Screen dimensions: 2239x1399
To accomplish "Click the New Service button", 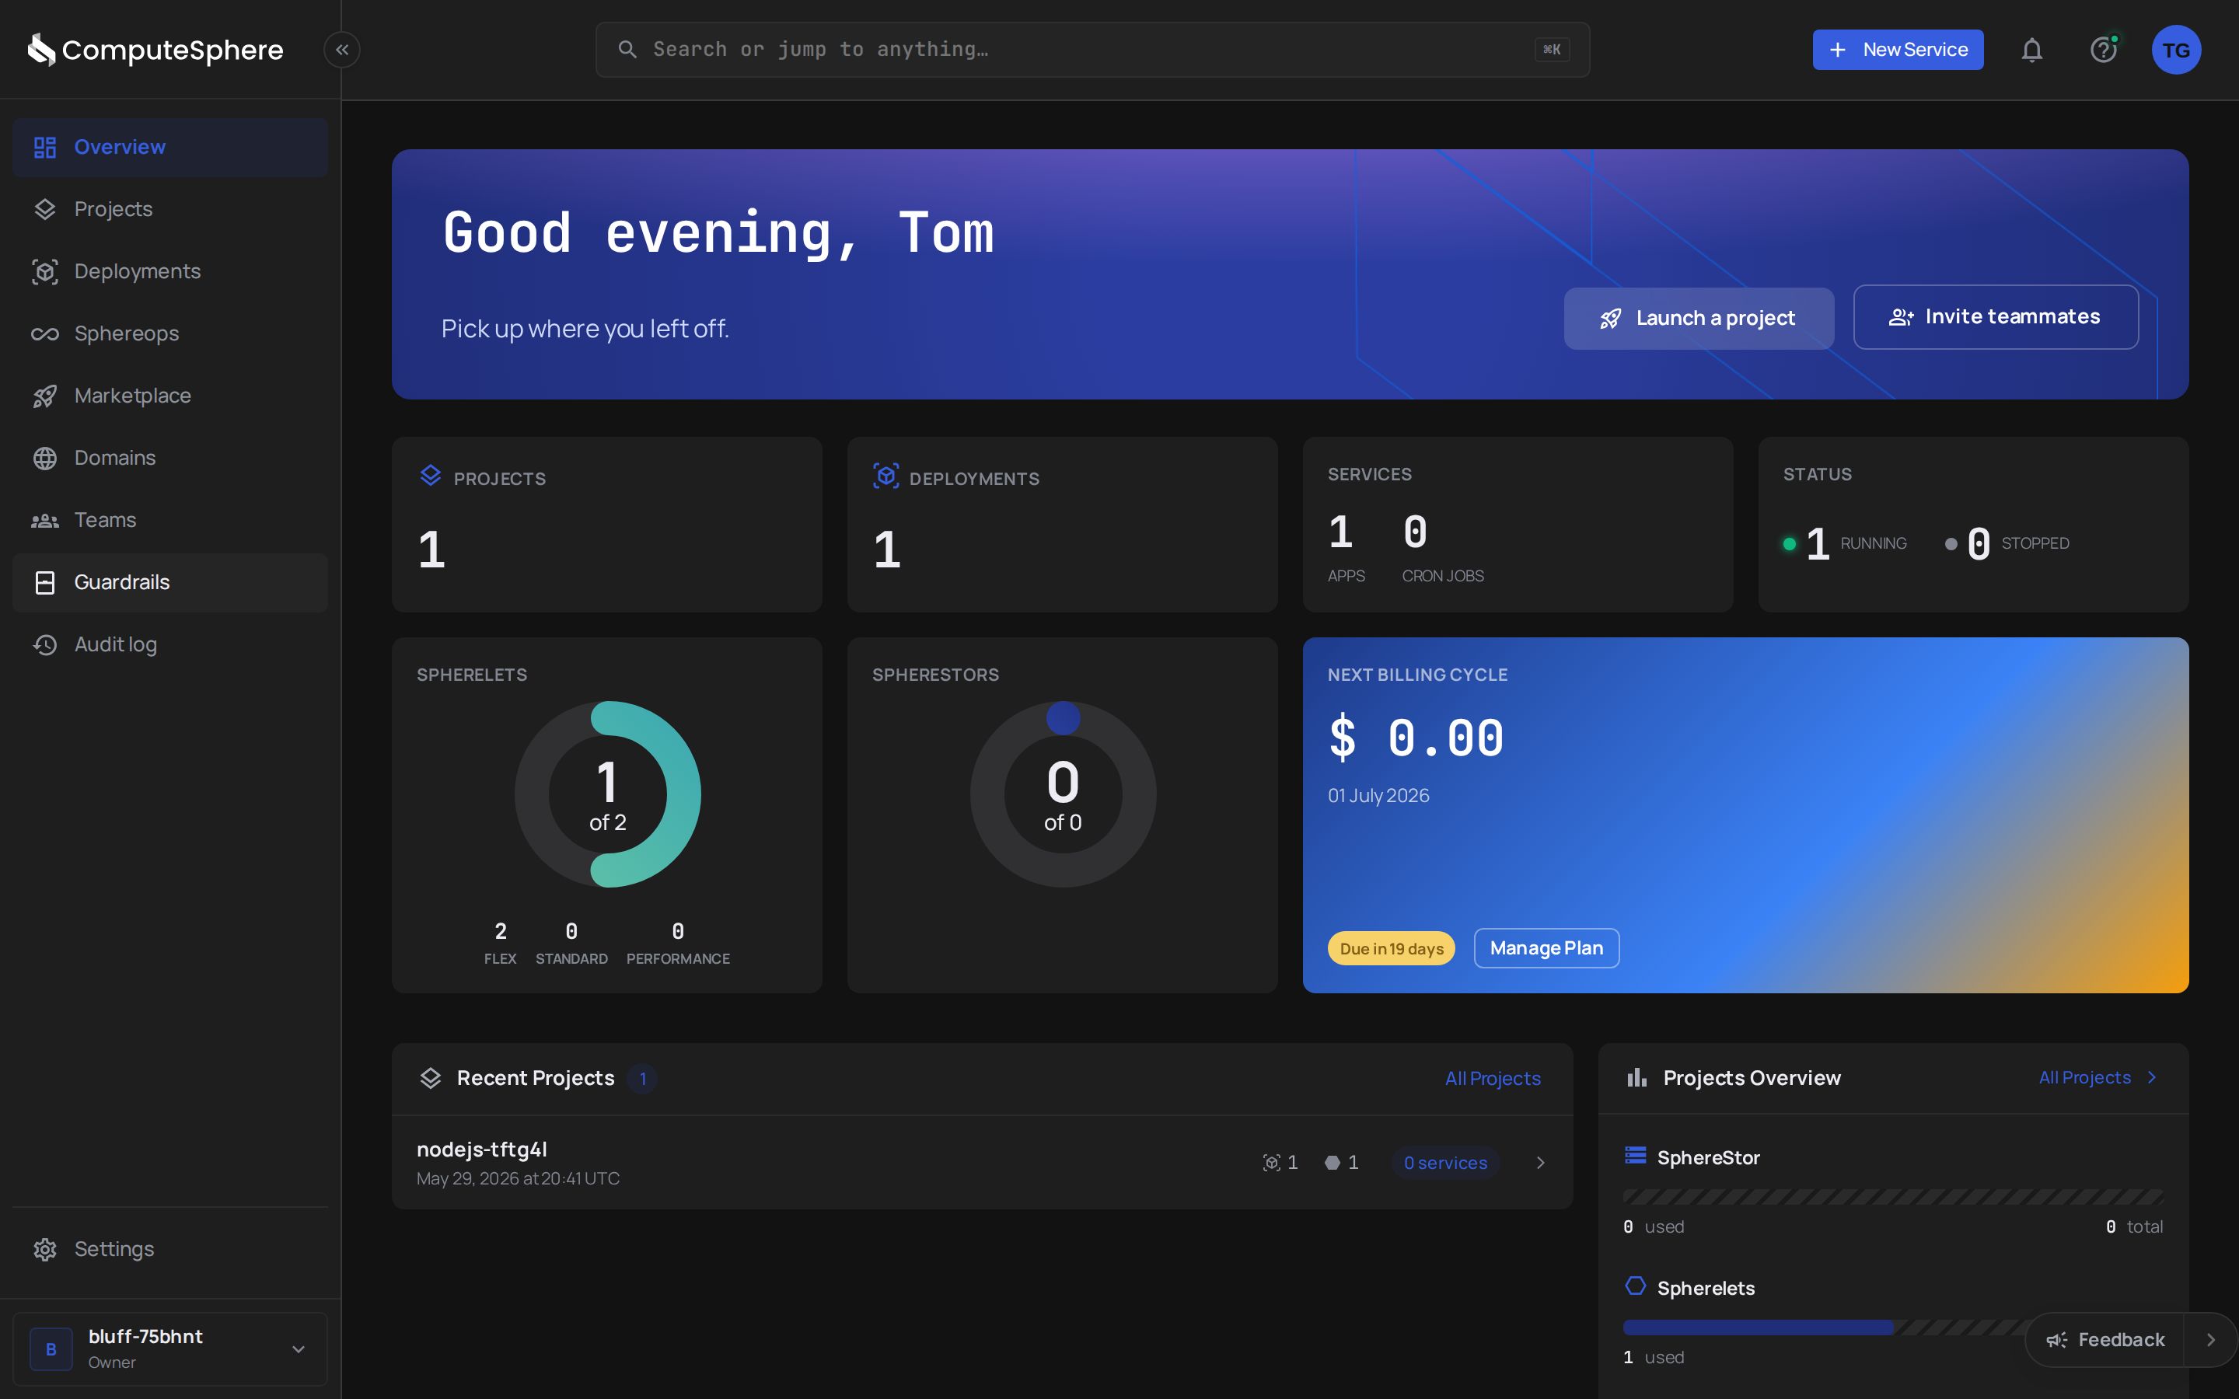I will pyautogui.click(x=1898, y=50).
